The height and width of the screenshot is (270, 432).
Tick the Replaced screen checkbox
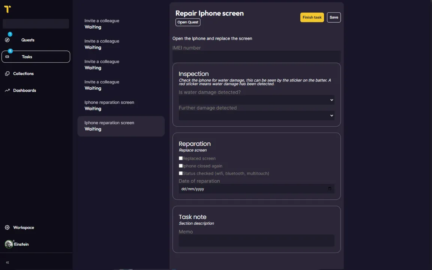[x=181, y=158]
